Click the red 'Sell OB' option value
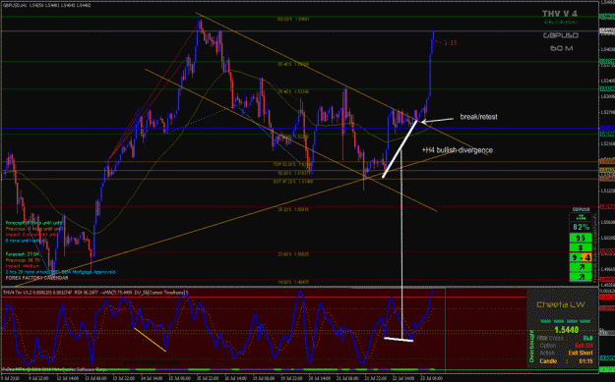 click(584, 346)
